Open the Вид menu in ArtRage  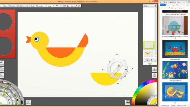coord(32,6)
